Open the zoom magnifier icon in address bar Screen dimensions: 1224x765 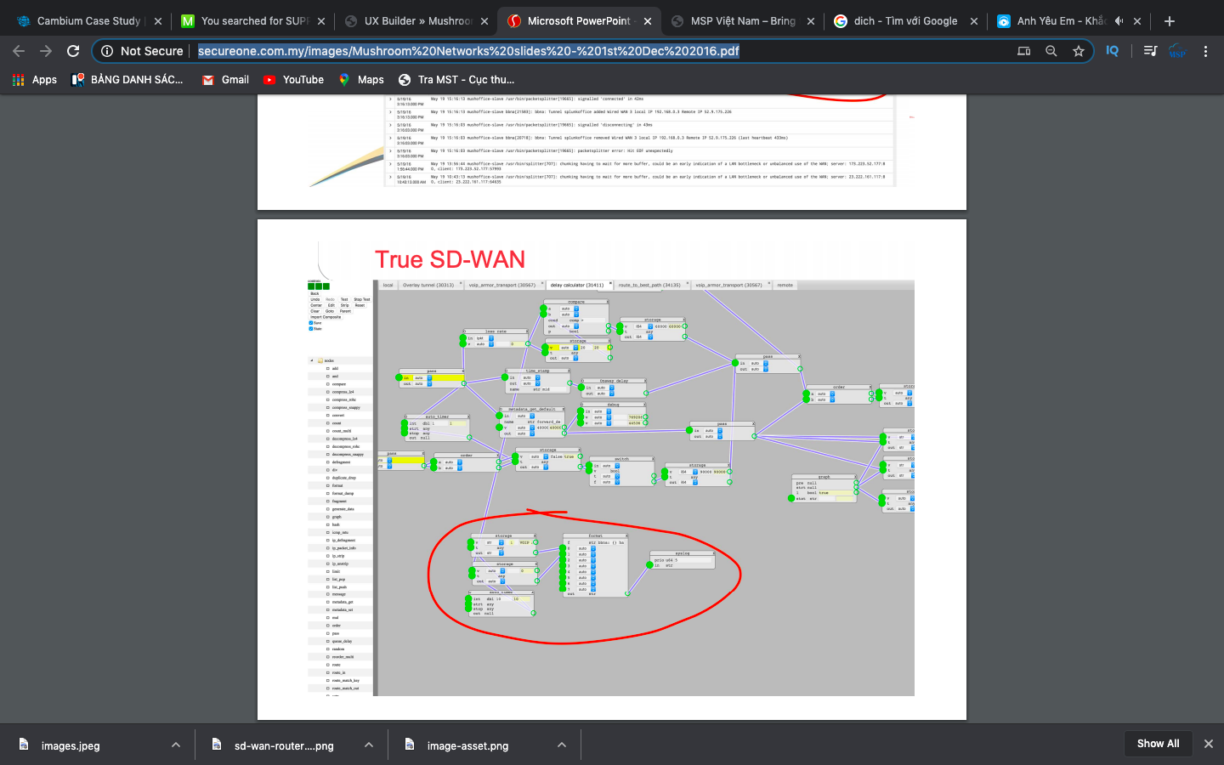[1051, 51]
